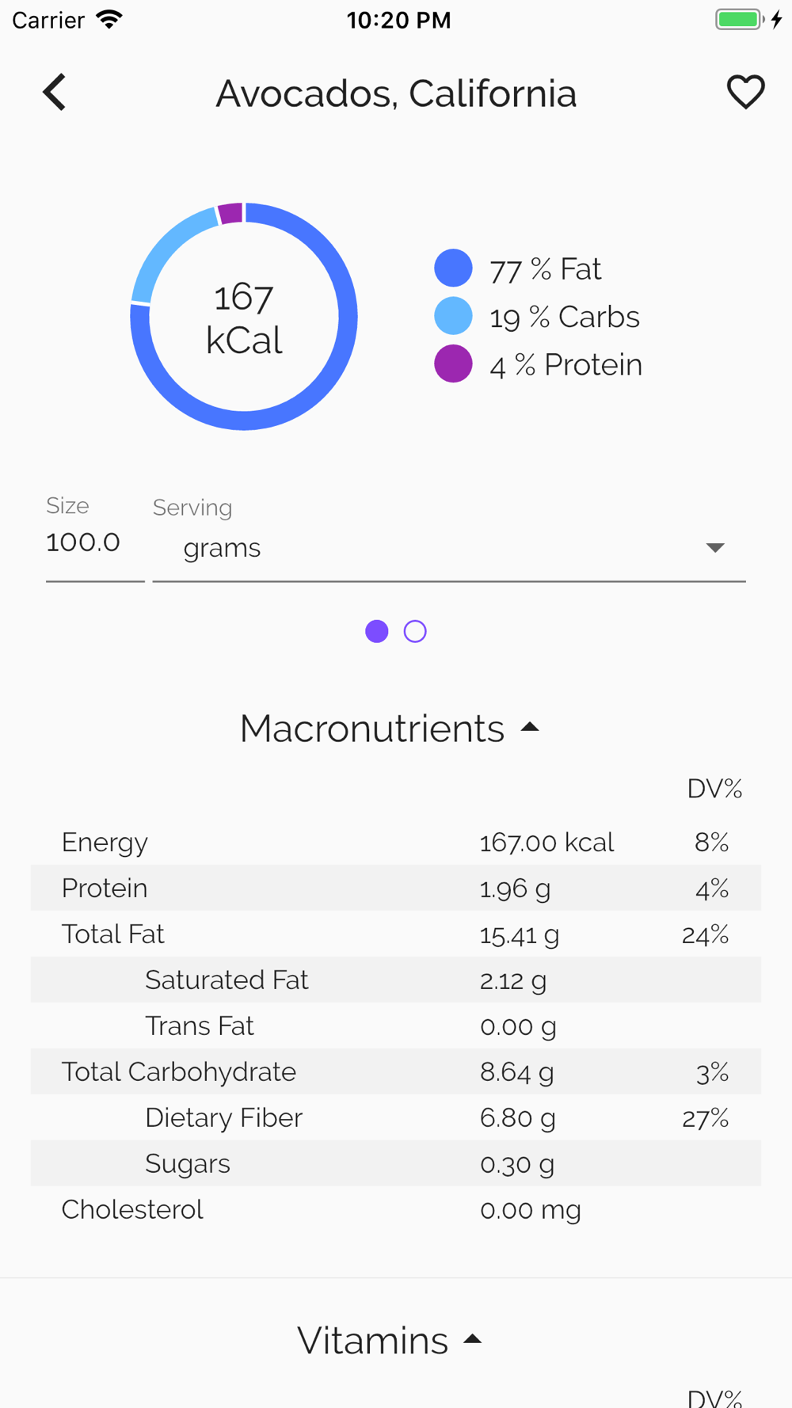Tap the battery charging icon

point(748,19)
